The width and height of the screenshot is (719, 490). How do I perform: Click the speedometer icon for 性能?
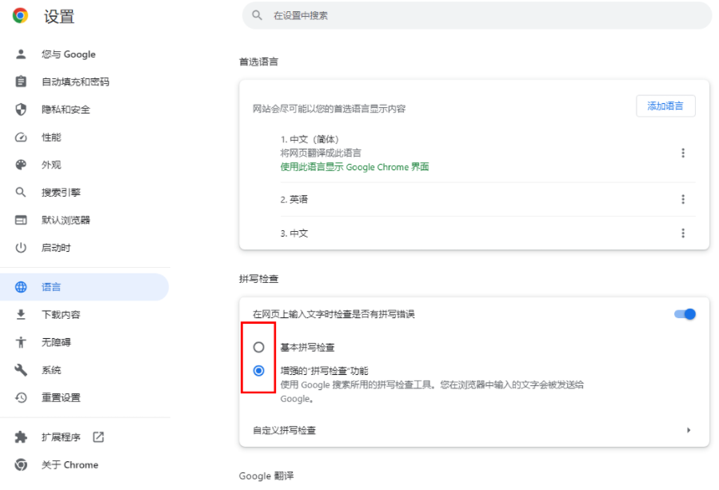pos(21,137)
